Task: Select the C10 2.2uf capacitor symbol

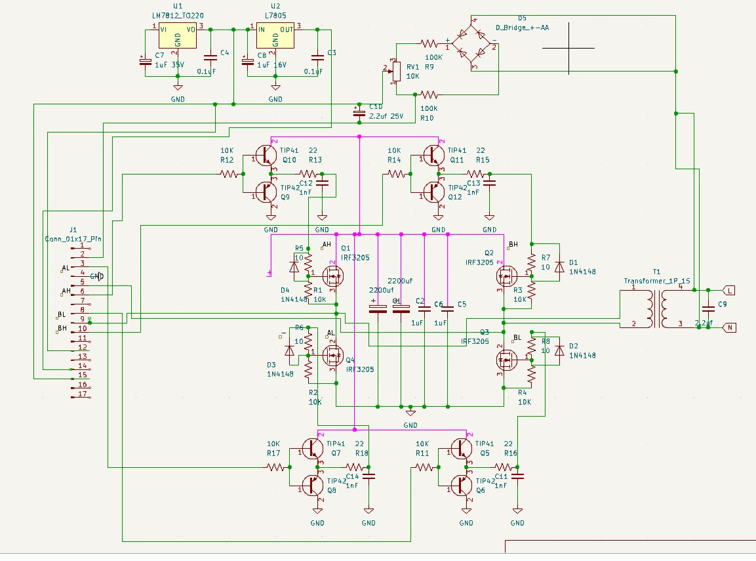Action: [x=359, y=114]
